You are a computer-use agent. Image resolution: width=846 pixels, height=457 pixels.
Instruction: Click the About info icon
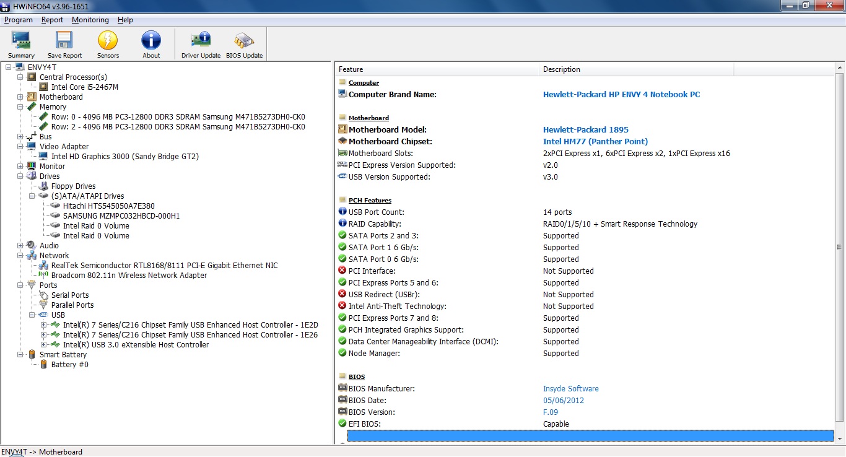point(151,40)
